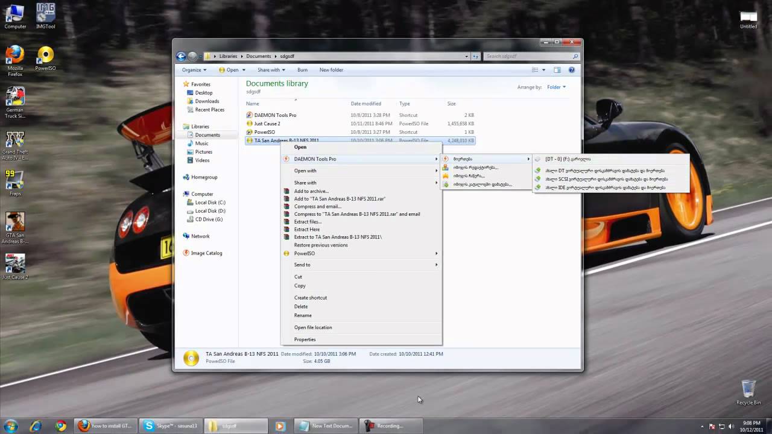The image size is (772, 434).
Task: Click Copy in the context menu
Action: [x=361, y=286]
